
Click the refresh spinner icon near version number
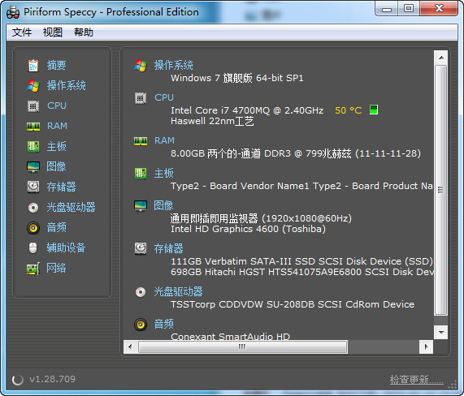point(17,380)
